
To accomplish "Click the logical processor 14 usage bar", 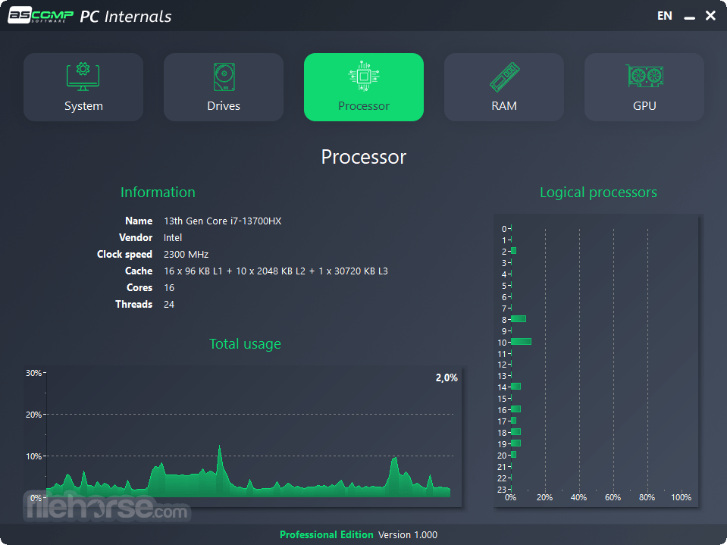I will [515, 387].
